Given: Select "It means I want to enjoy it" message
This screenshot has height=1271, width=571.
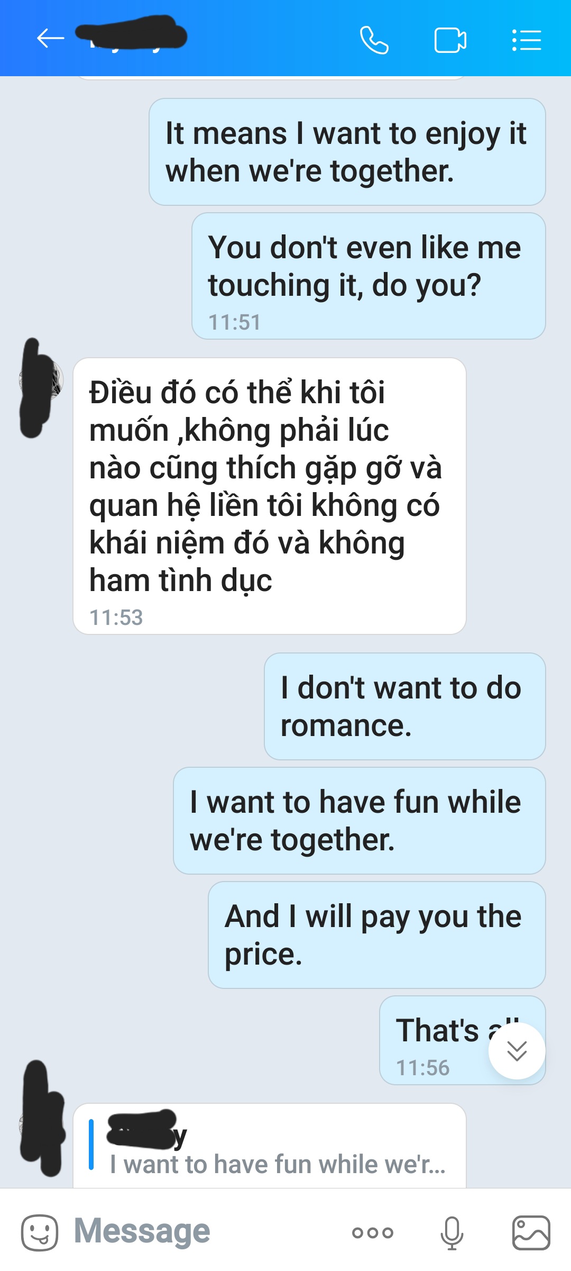Looking at the screenshot, I should pyautogui.click(x=347, y=152).
